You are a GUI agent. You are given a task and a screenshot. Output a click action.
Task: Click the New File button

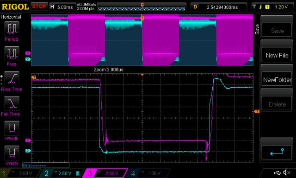[x=277, y=55]
